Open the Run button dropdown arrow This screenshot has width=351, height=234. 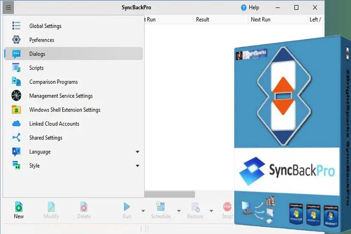coord(143,211)
